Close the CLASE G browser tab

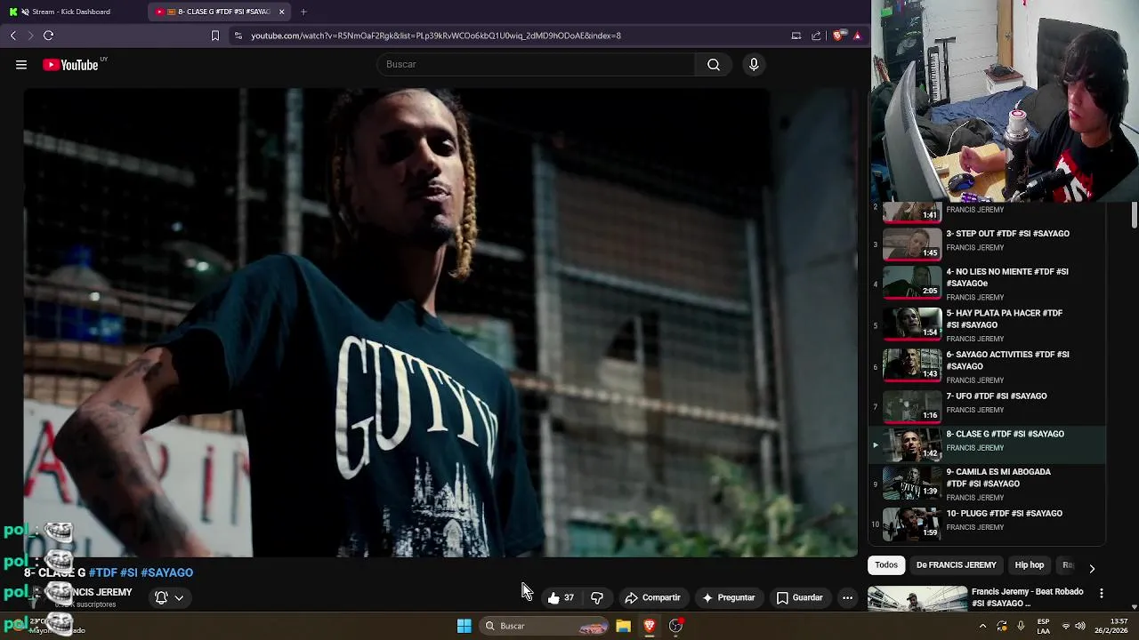pos(282,12)
